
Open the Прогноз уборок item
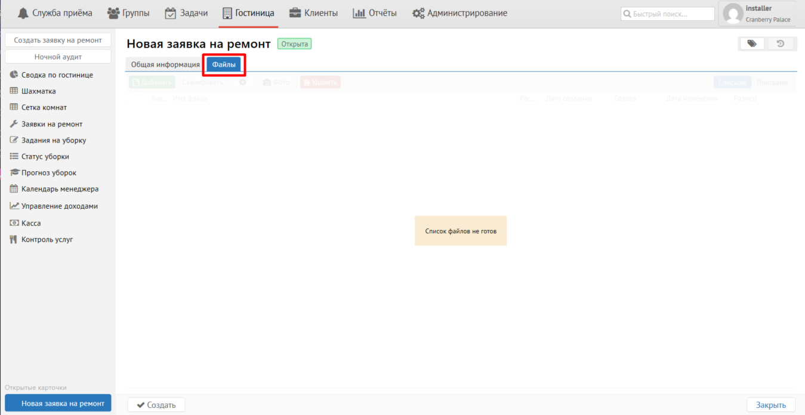click(x=43, y=172)
